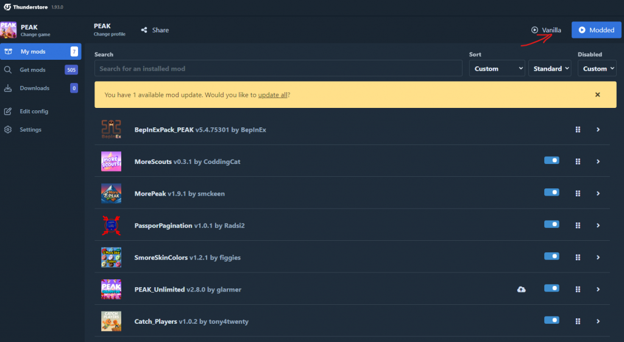Toggle the MoreScouts mod off

click(x=551, y=160)
